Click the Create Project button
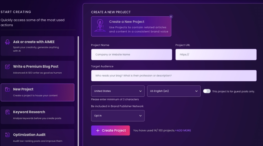The width and height of the screenshot is (263, 146). click(110, 130)
